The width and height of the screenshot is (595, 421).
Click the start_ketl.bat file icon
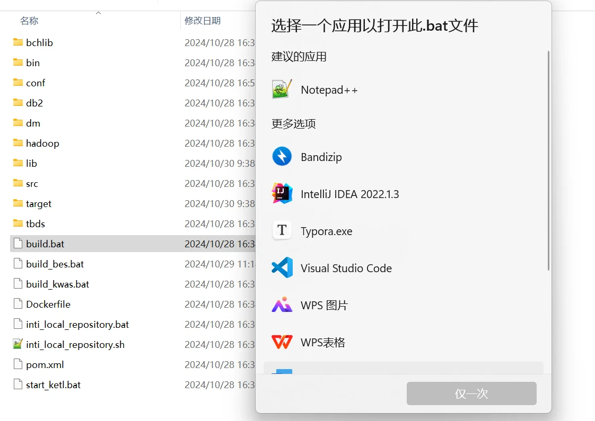click(18, 384)
